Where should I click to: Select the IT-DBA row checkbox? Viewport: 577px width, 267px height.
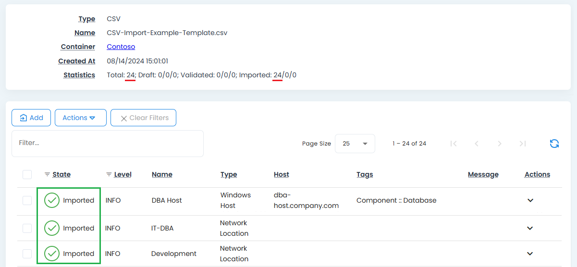(27, 229)
